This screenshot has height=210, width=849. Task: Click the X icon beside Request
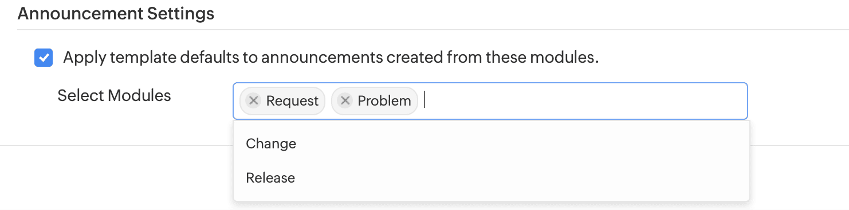253,101
